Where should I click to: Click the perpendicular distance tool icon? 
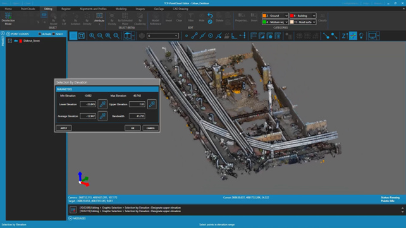pyautogui.click(x=243, y=35)
